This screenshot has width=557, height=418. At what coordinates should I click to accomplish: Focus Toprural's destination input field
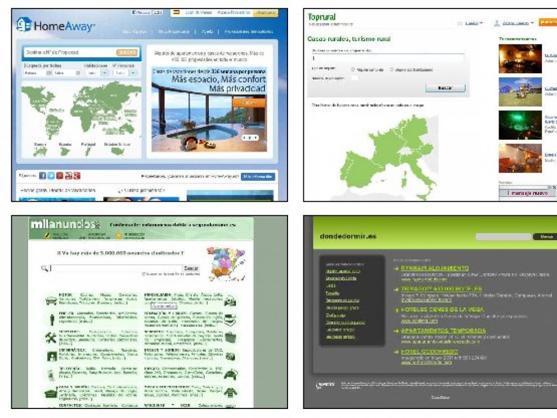click(388, 59)
